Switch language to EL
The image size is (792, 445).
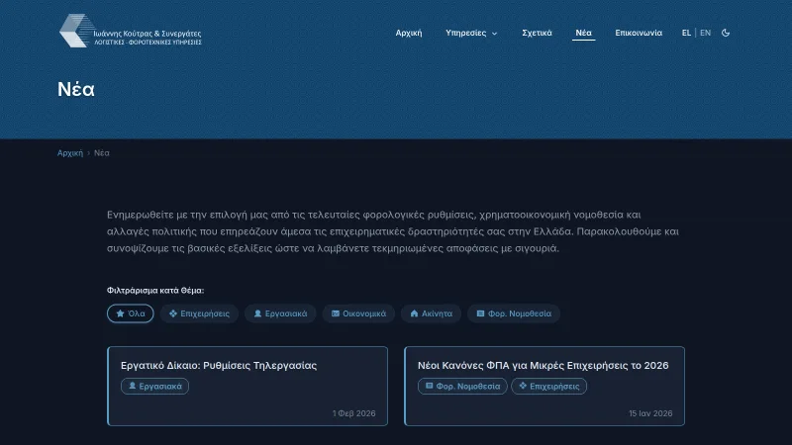686,33
